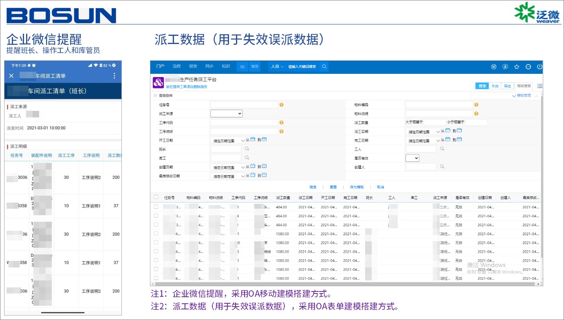Open the 开工日期 start calendar icon

point(253,139)
